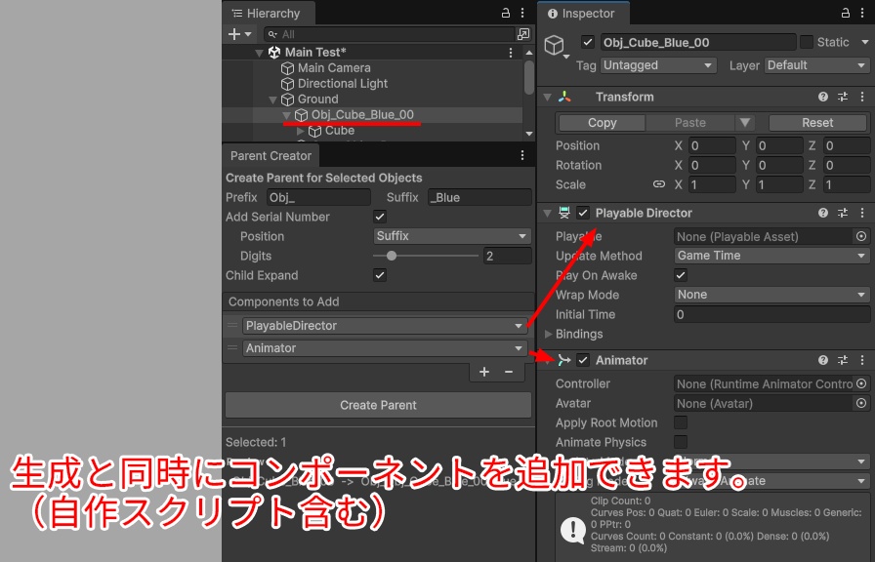Screen dimensions: 875x562
Task: Click the Hierarchy search field
Action: coord(390,34)
